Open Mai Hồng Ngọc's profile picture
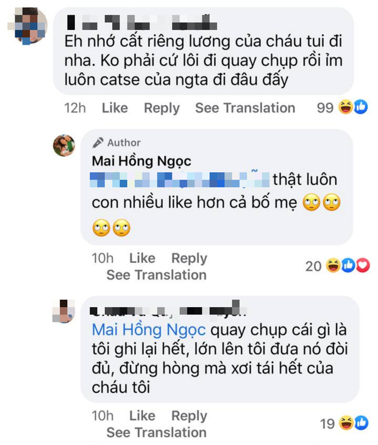This screenshot has height=445, width=378. point(63,145)
